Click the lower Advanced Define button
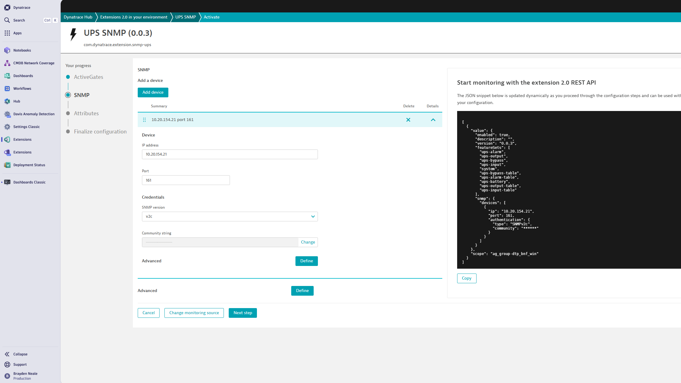This screenshot has height=383, width=681. click(x=302, y=291)
